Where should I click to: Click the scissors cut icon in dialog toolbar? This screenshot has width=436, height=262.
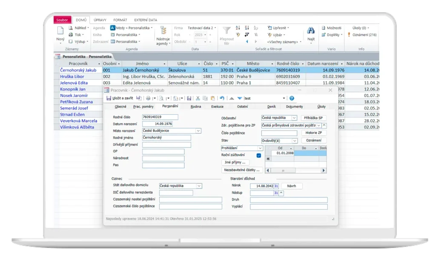198,98
